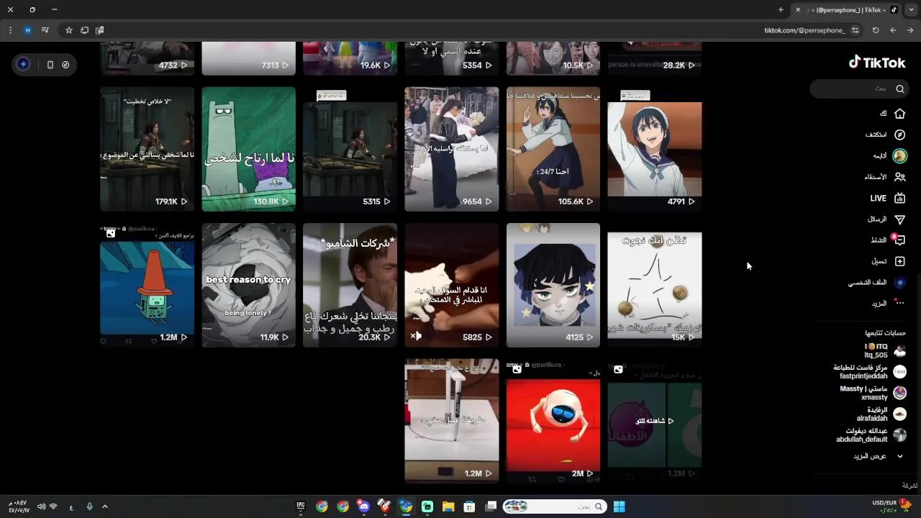The height and width of the screenshot is (518, 921).
Task: Open the browser three-dots menu
Action: click(x=10, y=30)
